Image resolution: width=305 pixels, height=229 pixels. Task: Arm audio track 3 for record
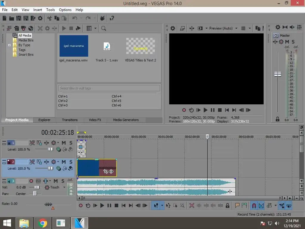tap(31, 181)
